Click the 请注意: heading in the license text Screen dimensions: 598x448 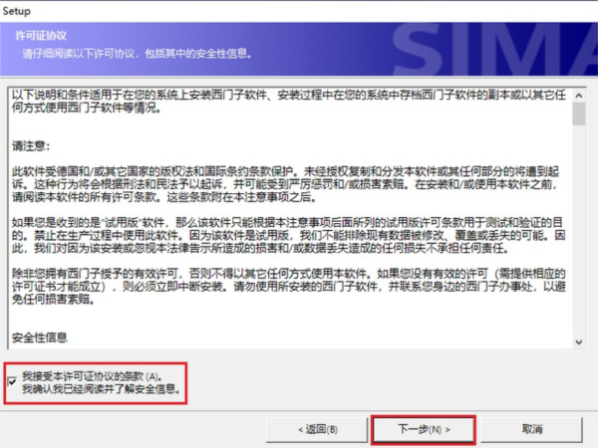(x=31, y=146)
